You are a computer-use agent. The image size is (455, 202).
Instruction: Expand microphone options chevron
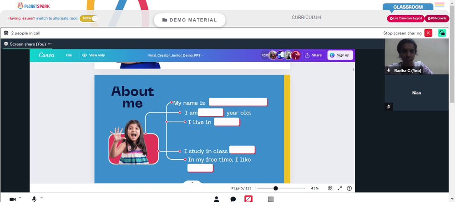[x=41, y=197]
